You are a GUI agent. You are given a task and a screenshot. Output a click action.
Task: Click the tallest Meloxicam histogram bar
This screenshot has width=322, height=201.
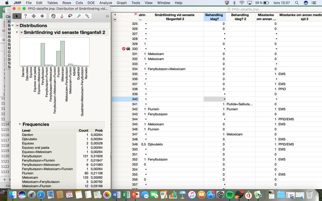click(x=63, y=53)
